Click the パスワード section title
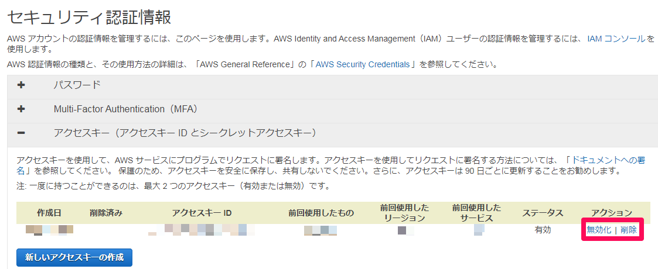The height and width of the screenshot is (269, 658). pyautogui.click(x=77, y=85)
